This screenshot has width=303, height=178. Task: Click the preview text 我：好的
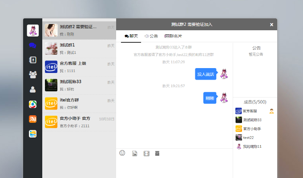[67, 89]
